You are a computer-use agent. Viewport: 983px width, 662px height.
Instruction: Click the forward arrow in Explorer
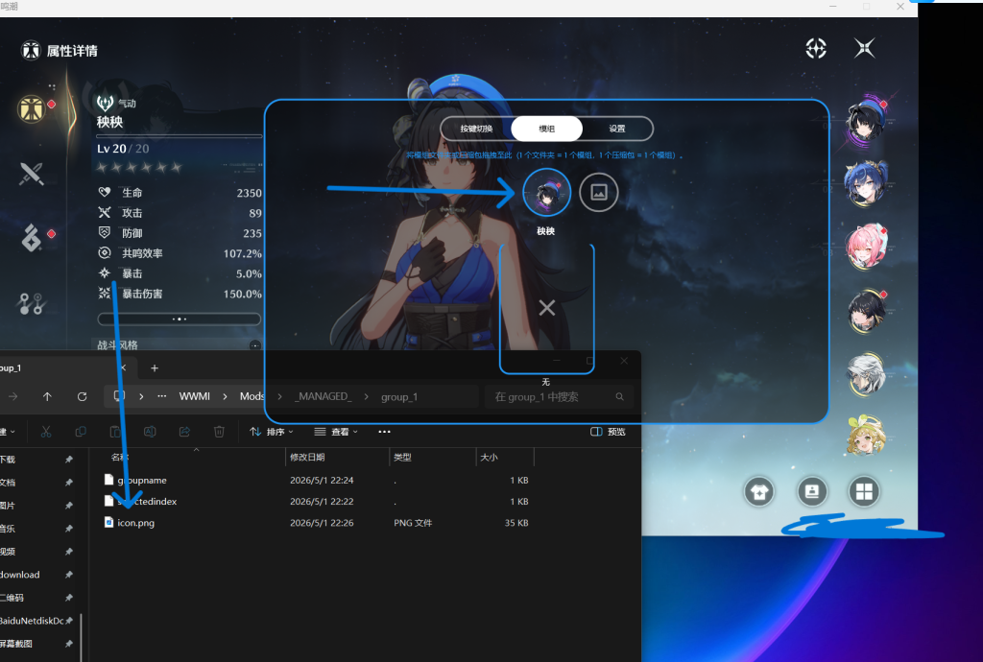(x=12, y=396)
